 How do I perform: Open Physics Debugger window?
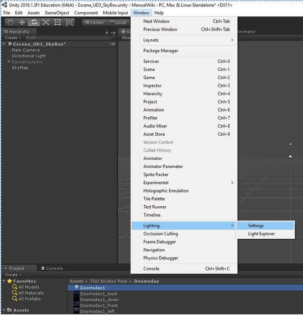click(184, 258)
